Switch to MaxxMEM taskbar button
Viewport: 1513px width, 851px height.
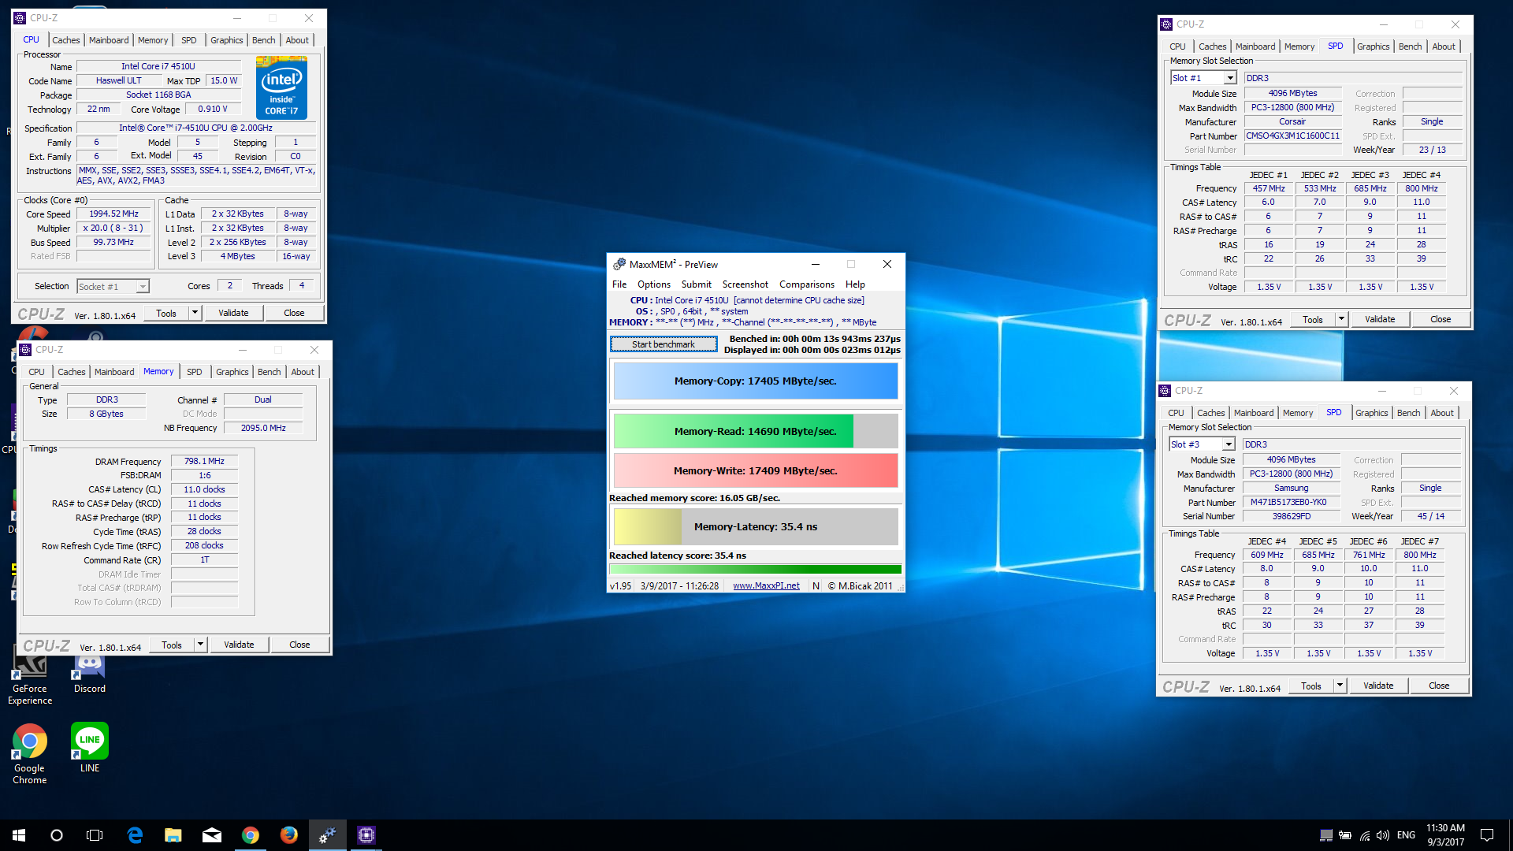coord(328,835)
